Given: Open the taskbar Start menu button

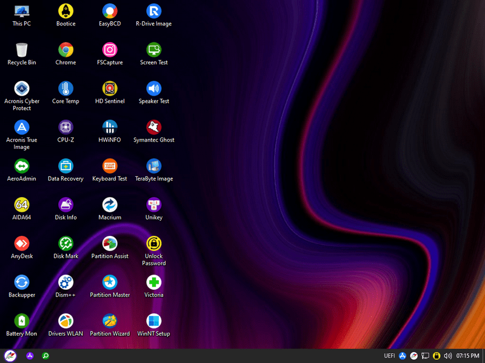Looking at the screenshot, I should (x=10, y=356).
